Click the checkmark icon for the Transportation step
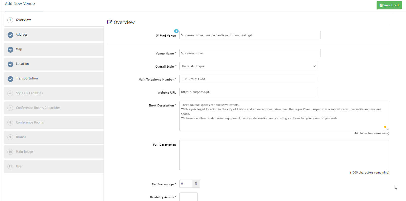 click(10, 79)
